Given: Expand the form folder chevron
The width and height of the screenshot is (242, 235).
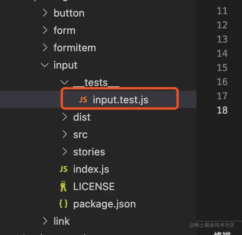Looking at the screenshot, I should click(45, 30).
